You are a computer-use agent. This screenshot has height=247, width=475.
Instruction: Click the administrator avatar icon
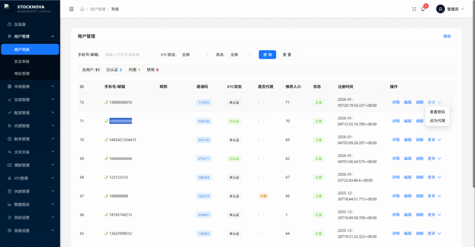coord(440,9)
